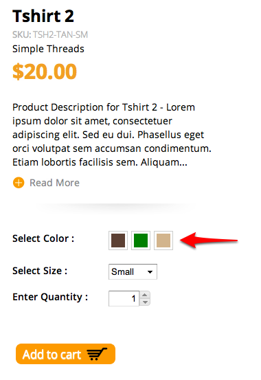Viewport: 261px width, 380px height.
Task: Click the SKU TSH2-TAN-SM text
Action: pos(50,34)
